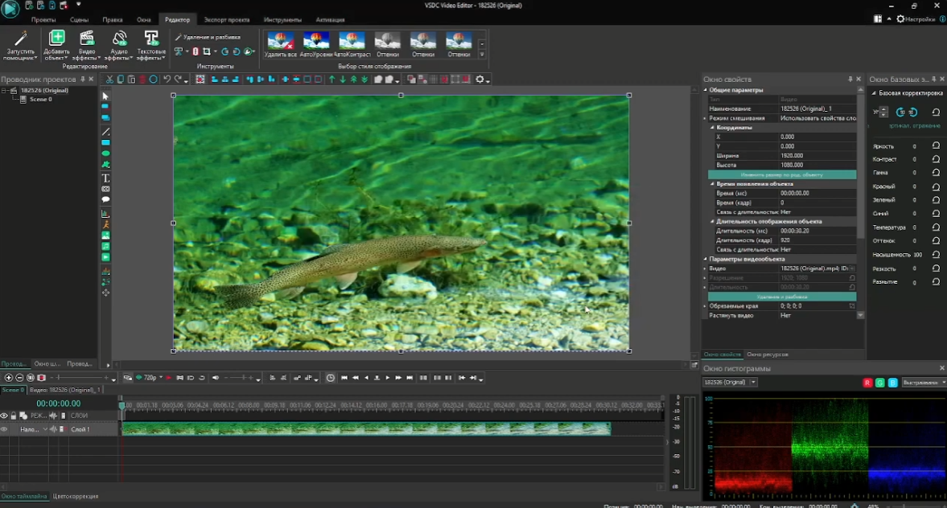This screenshot has height=508, width=947.
Task: Open Настройки in the title bar
Action: (916, 19)
